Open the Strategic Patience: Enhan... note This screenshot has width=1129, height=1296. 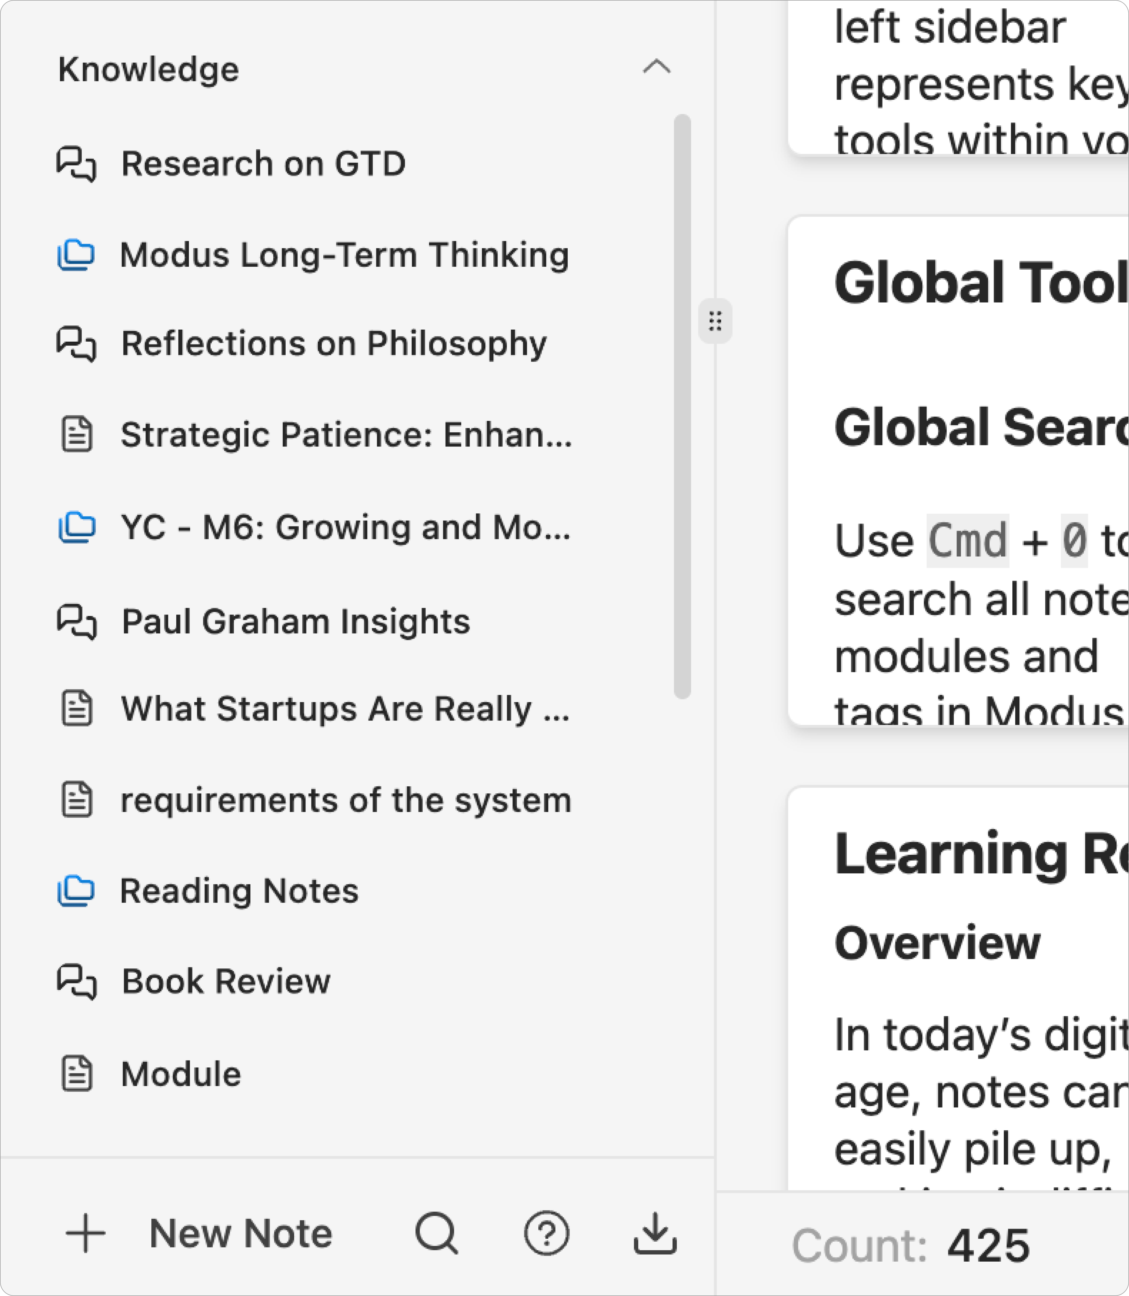(346, 434)
